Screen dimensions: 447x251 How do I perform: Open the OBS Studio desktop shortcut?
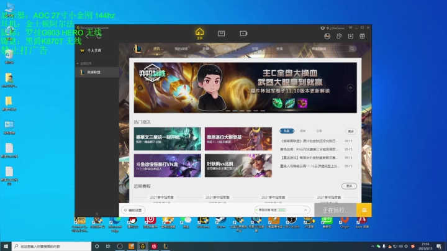(x=292, y=223)
